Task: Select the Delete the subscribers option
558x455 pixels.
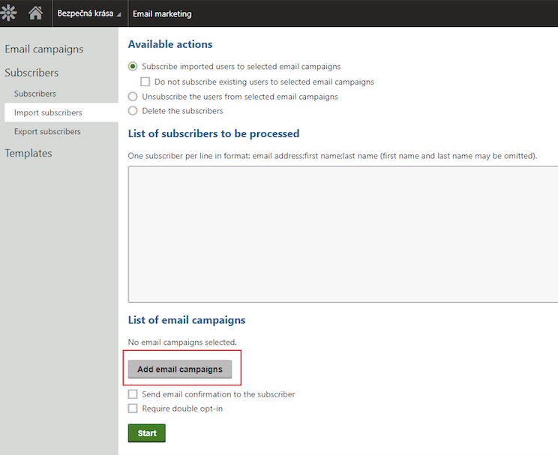Action: coord(133,111)
